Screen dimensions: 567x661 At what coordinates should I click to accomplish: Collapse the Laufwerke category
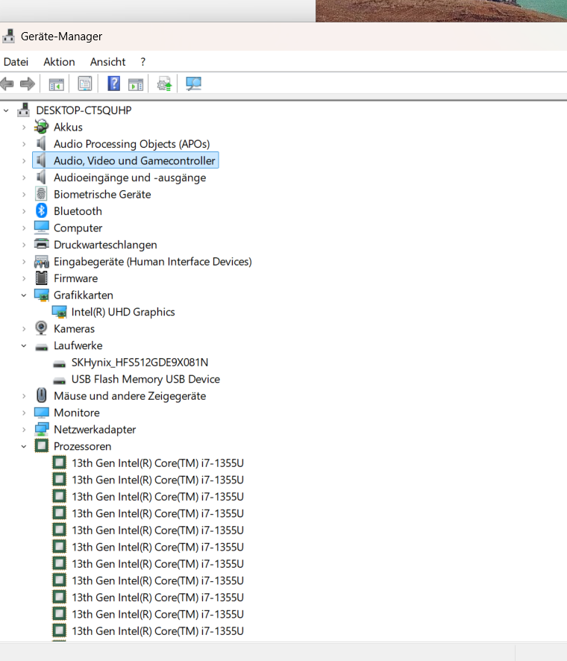[24, 345]
